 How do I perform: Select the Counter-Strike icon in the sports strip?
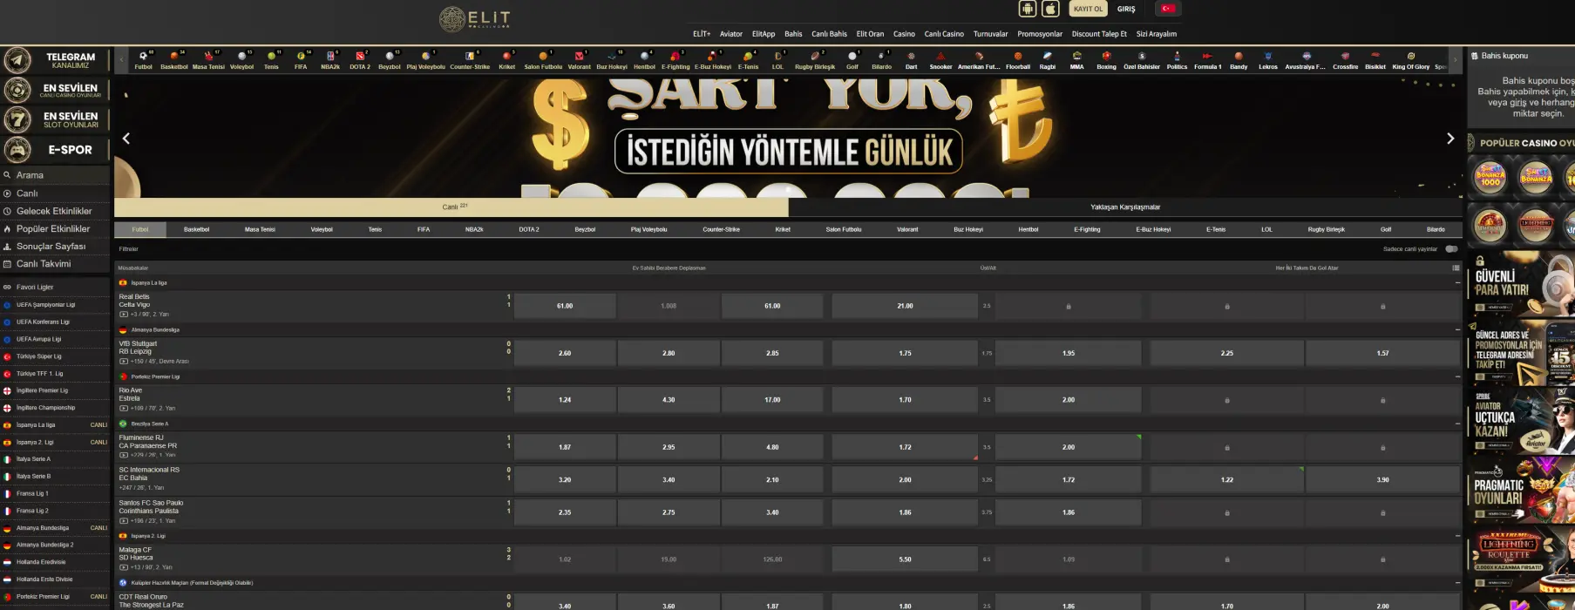coord(470,60)
